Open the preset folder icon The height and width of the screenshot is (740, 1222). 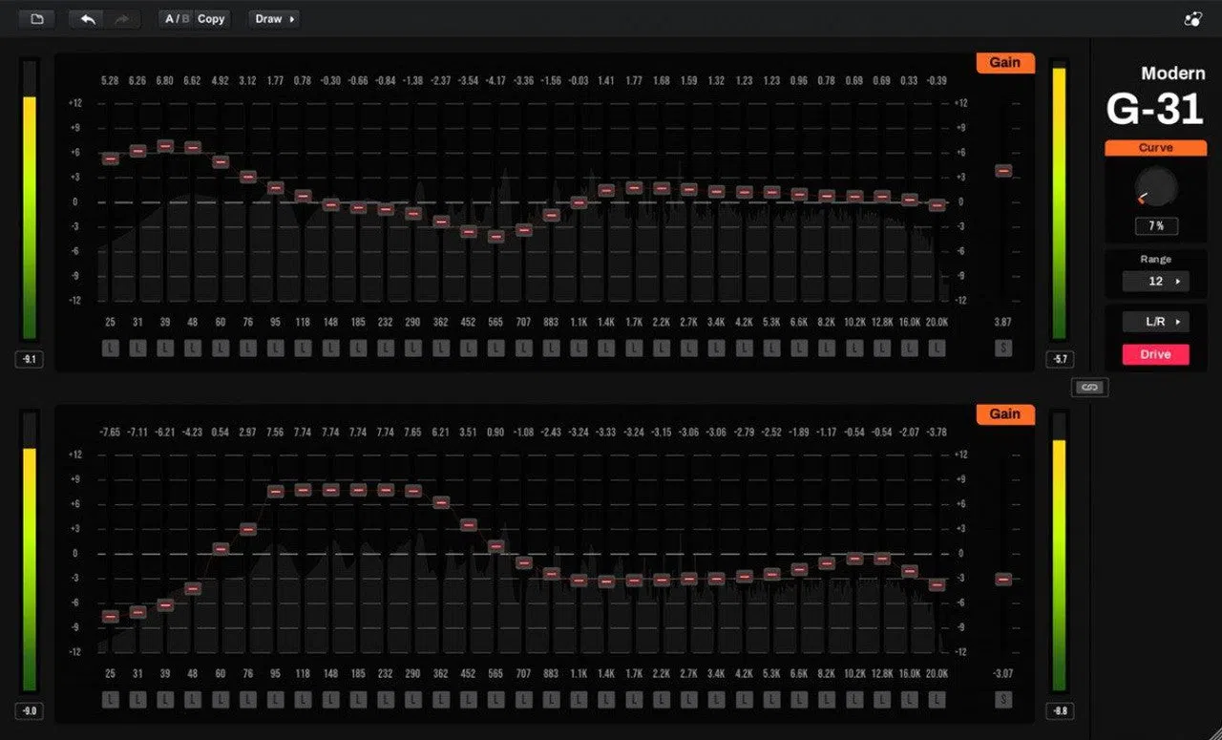(x=37, y=19)
